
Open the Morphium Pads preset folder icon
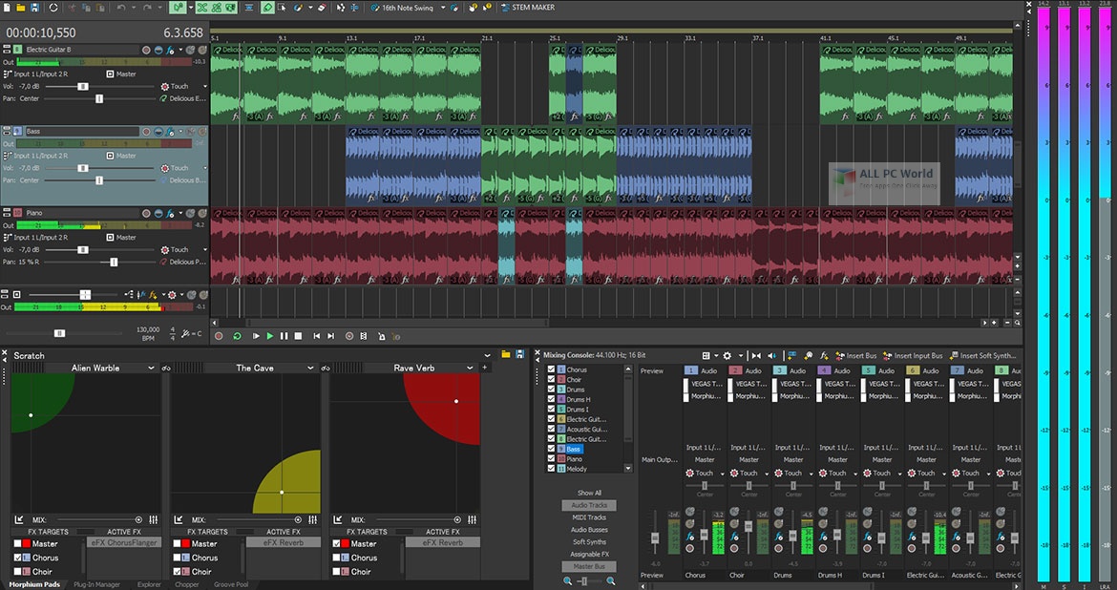(x=506, y=355)
